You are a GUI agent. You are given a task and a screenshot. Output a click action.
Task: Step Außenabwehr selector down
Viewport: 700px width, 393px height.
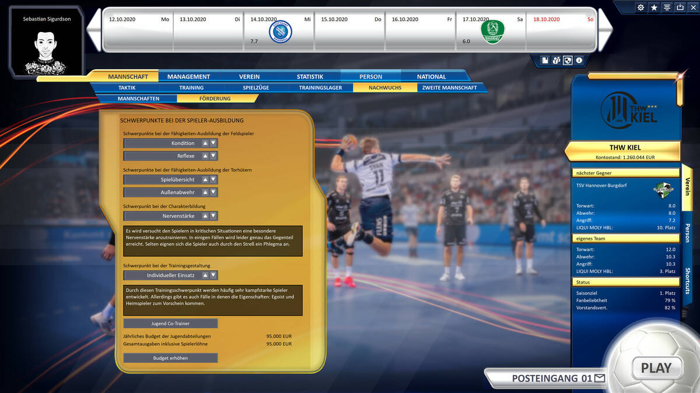213,192
